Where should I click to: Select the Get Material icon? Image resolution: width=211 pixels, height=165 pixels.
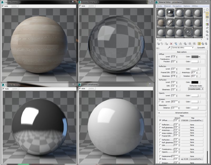tap(159, 43)
